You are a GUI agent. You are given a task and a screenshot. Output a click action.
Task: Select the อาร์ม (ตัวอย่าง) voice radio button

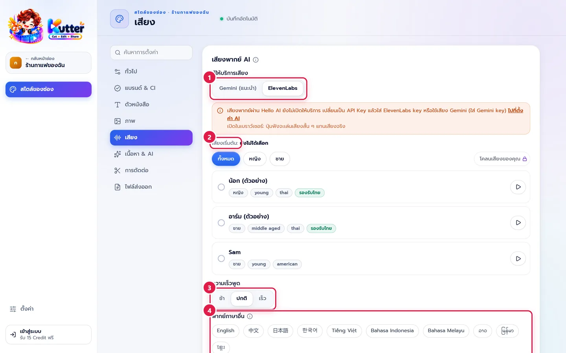[221, 223]
